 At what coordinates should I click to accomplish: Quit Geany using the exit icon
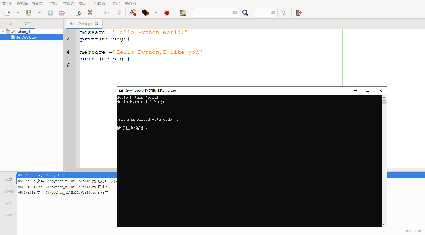pos(299,13)
